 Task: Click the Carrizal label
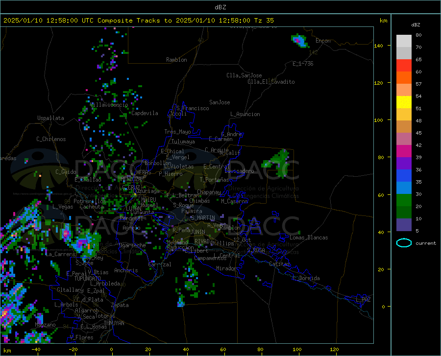pos(160,264)
